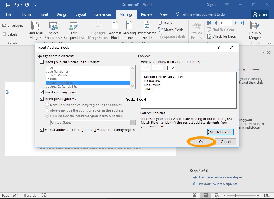Switch to the References tab
The width and height of the screenshot is (274, 199).
(x=103, y=14)
